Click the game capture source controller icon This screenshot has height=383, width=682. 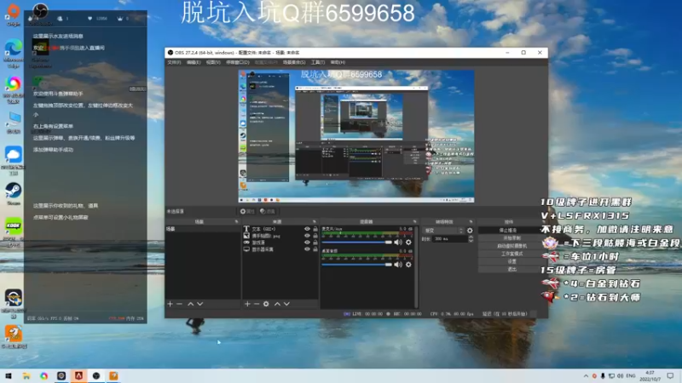click(x=246, y=243)
